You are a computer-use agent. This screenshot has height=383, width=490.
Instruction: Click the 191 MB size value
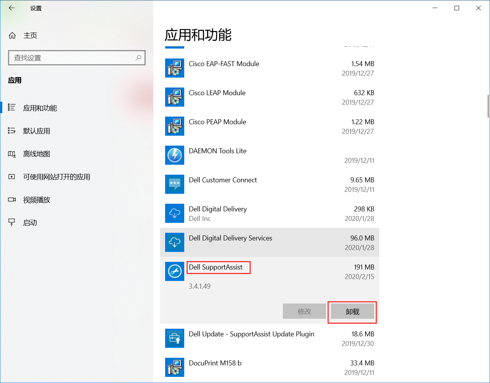(364, 267)
